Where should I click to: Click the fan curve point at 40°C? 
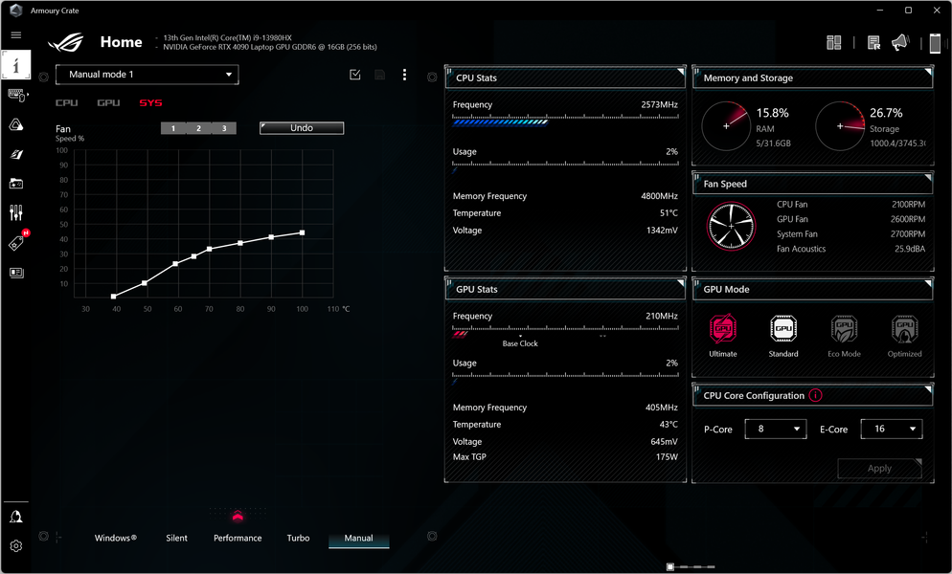(114, 297)
